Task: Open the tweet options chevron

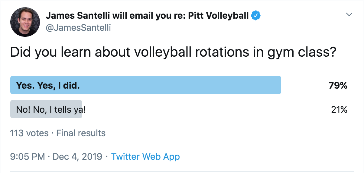Action: point(349,14)
